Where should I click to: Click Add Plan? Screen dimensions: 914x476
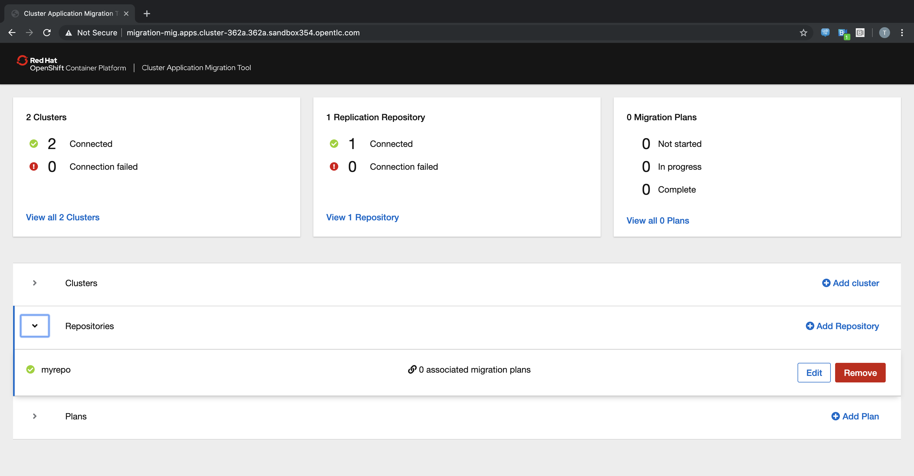[x=855, y=416]
